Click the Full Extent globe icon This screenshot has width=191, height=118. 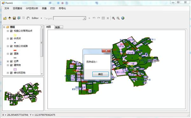pos(123,18)
